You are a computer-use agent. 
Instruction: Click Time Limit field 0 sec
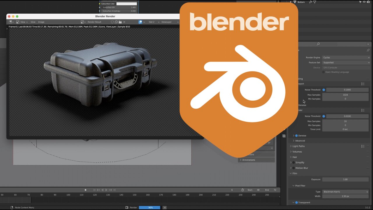click(345, 129)
